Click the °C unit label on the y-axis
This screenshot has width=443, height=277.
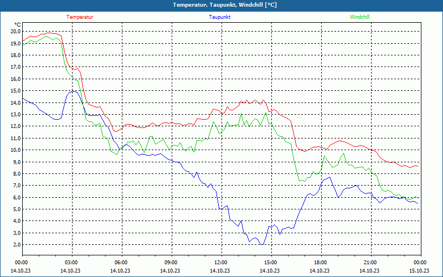point(17,25)
